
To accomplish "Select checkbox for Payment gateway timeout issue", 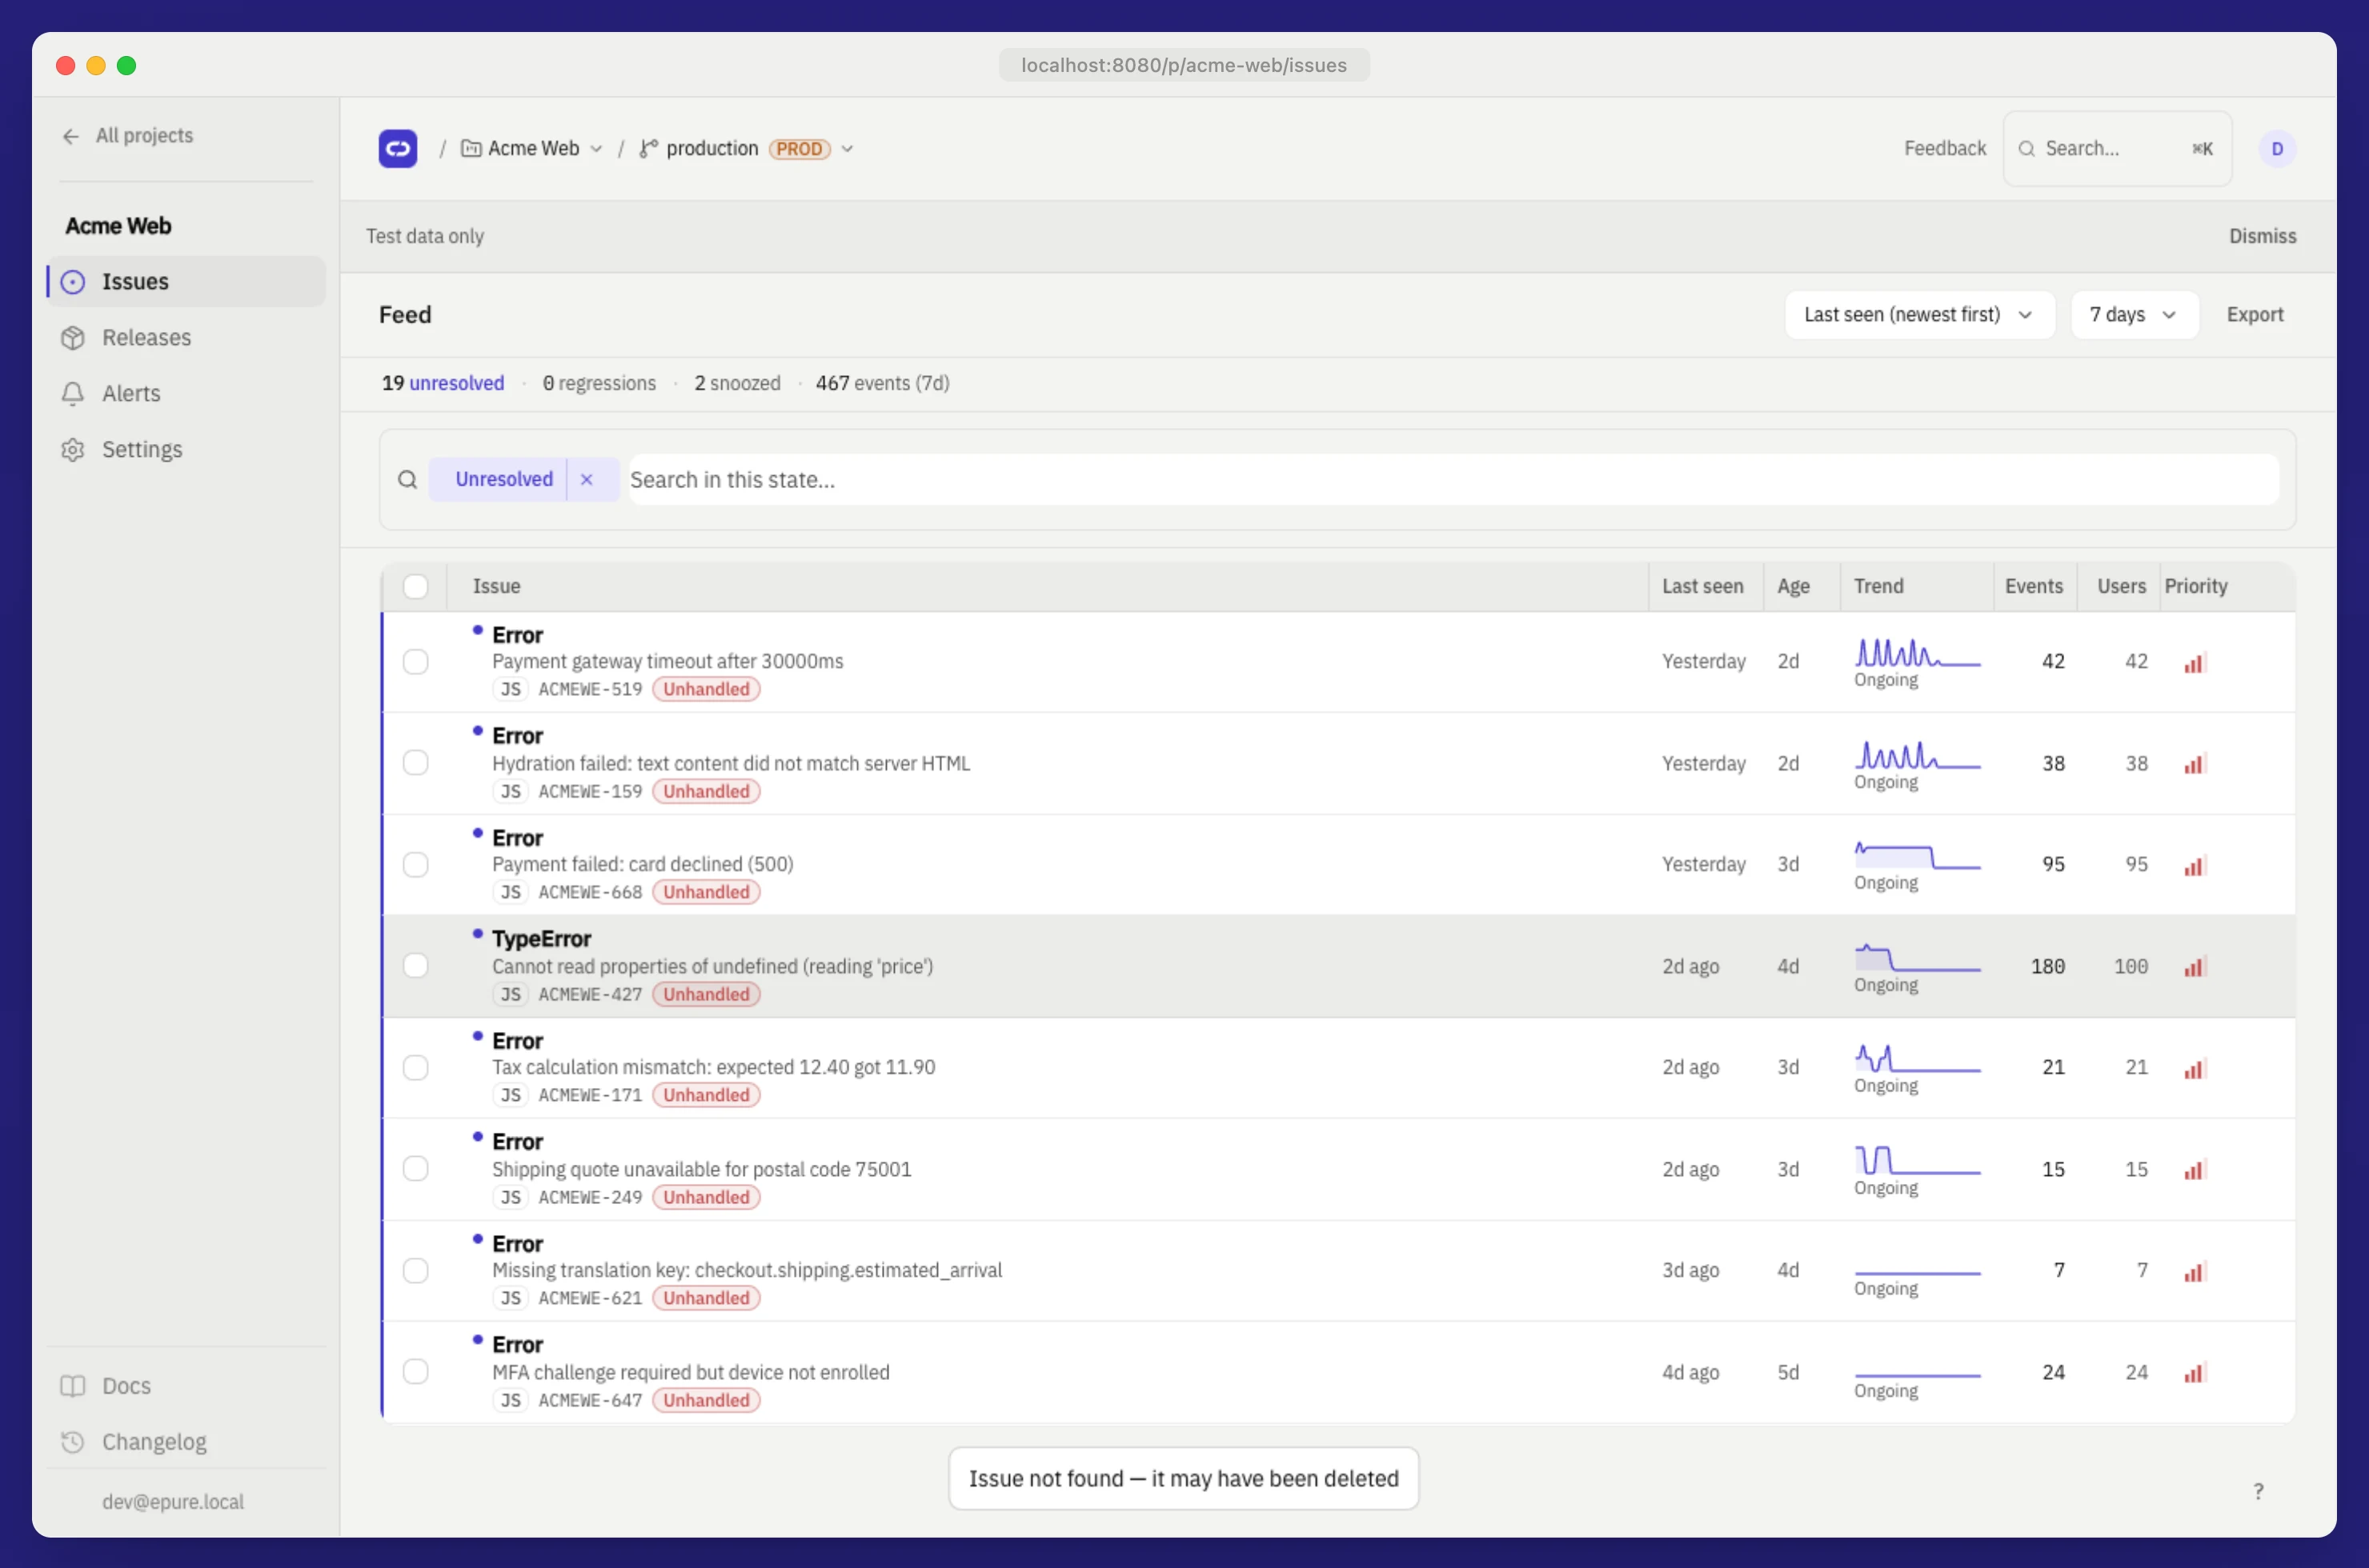I will [415, 662].
